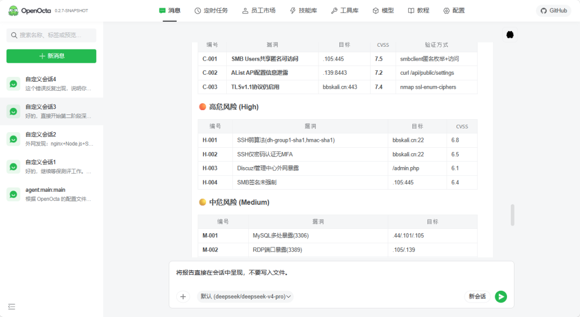Collapse the sidebar with the bottom-left icon
Image resolution: width=580 pixels, height=317 pixels.
[12, 307]
